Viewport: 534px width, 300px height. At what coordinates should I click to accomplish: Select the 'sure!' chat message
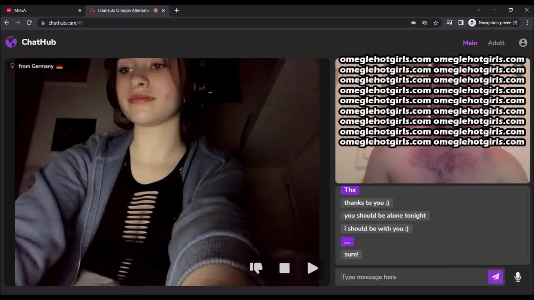pos(351,255)
